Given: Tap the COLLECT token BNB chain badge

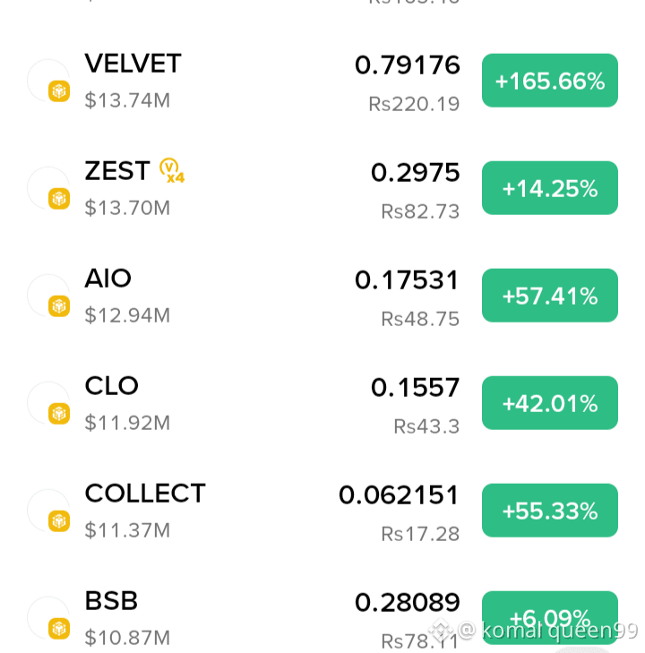Looking at the screenshot, I should [59, 521].
